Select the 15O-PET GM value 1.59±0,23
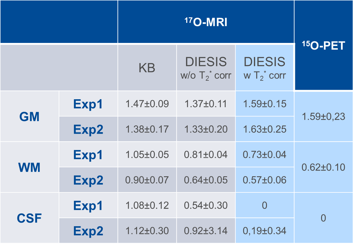 (x=323, y=117)
